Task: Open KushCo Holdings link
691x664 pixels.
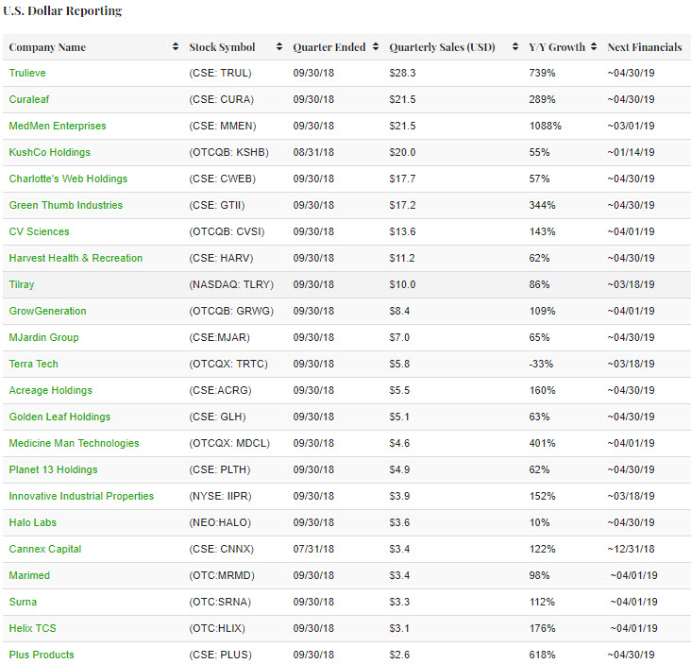Action: [x=47, y=152]
